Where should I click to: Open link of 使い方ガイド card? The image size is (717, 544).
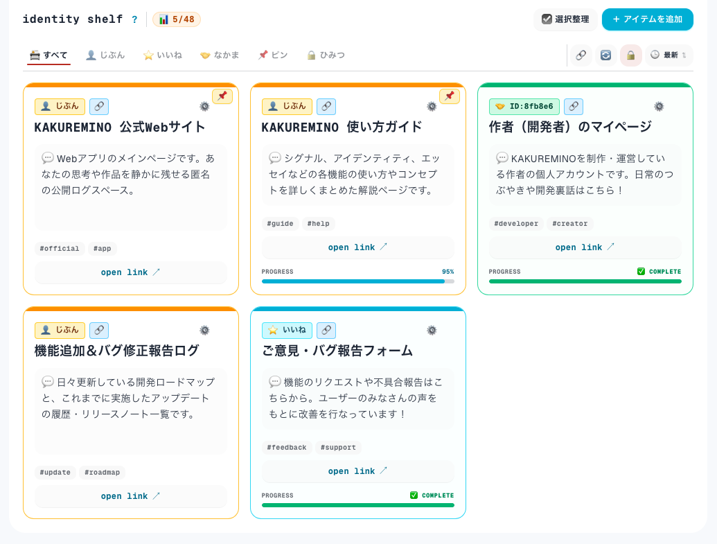click(x=358, y=247)
